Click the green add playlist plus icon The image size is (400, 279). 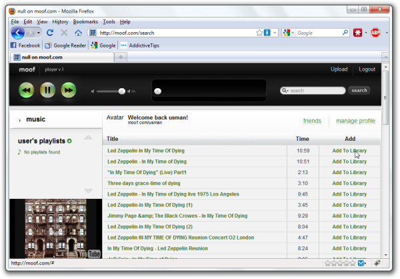(69, 141)
